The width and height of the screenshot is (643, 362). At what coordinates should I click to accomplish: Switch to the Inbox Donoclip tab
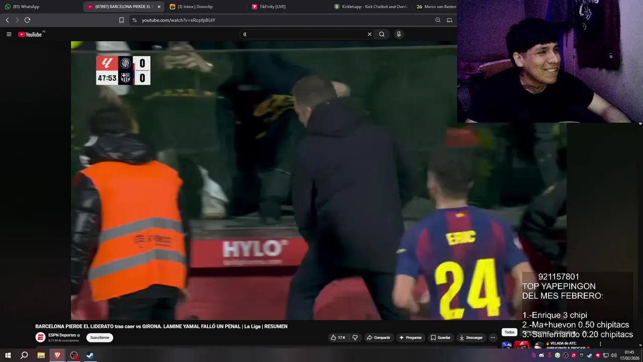point(206,7)
